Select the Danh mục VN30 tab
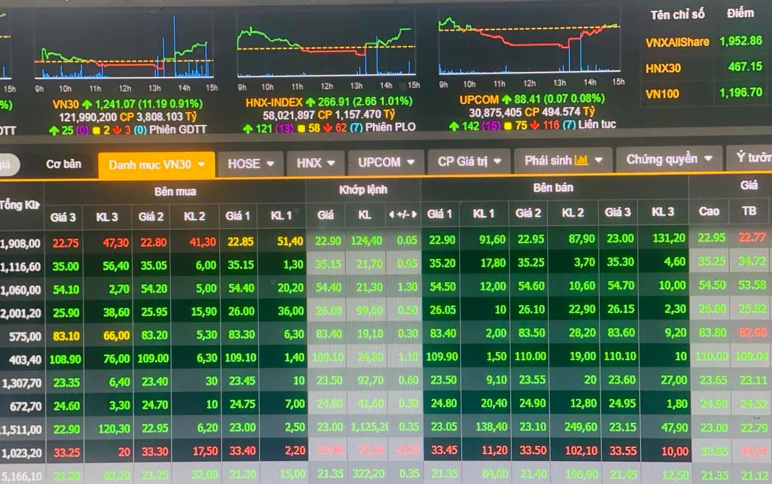The width and height of the screenshot is (772, 484). click(156, 165)
